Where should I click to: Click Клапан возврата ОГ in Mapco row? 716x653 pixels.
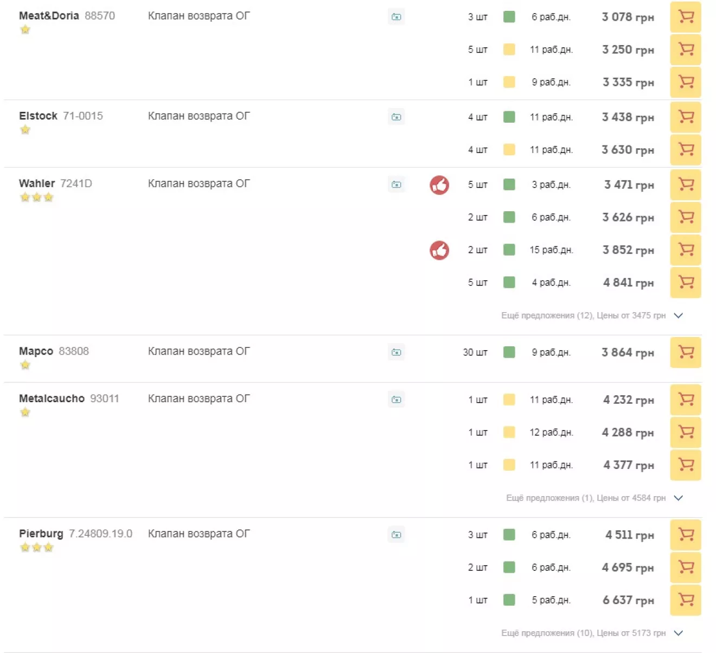199,351
